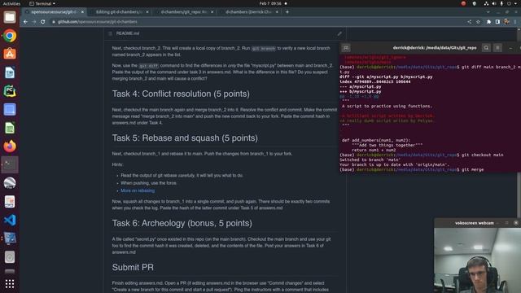The image size is (521, 293).
Task: Switch to d-chambers (Derrick Ch tab
Action: click(x=248, y=12)
